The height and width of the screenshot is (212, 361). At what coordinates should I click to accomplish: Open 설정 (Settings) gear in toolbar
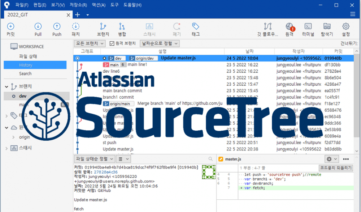click(x=345, y=26)
